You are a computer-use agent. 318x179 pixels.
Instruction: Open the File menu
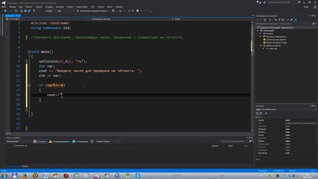(x=3, y=6)
